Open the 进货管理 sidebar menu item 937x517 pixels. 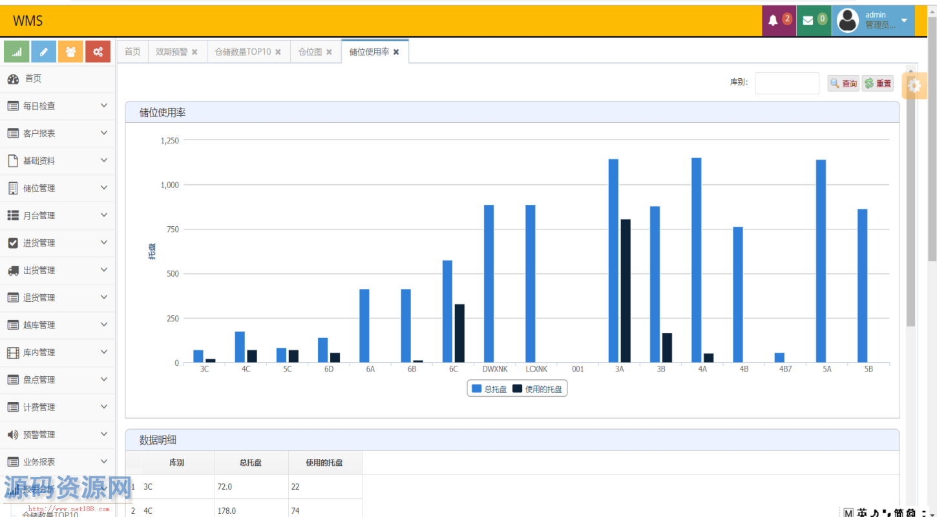click(x=58, y=243)
